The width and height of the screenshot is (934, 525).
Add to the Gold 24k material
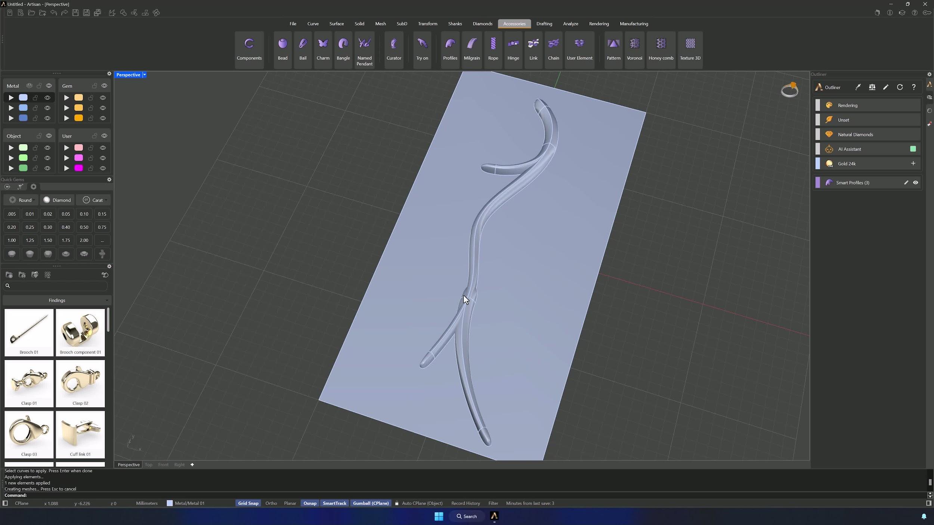point(913,164)
